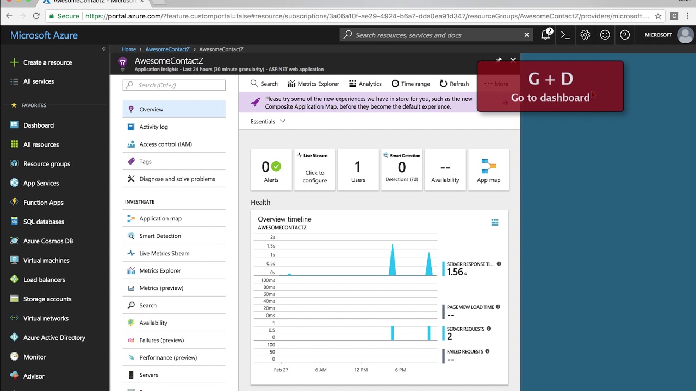The image size is (696, 391).
Task: Click the Virtual machines icon
Action: tap(14, 260)
